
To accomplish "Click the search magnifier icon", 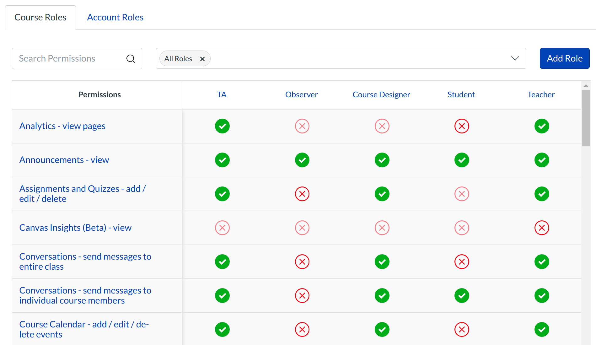I will [131, 58].
